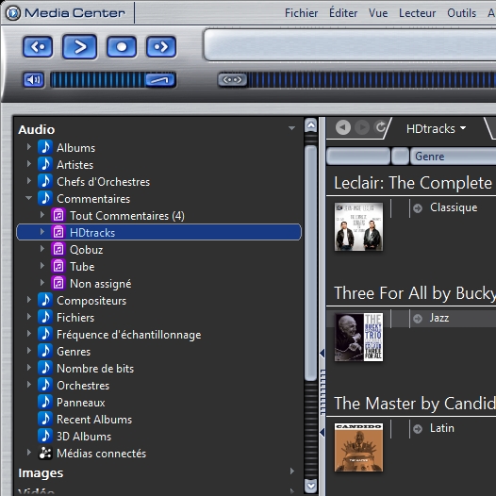
Task: Expand the HDtracks tree node
Action: 42,232
